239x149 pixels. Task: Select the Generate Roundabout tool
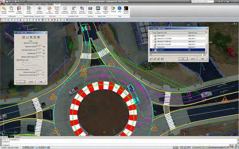click(x=39, y=10)
